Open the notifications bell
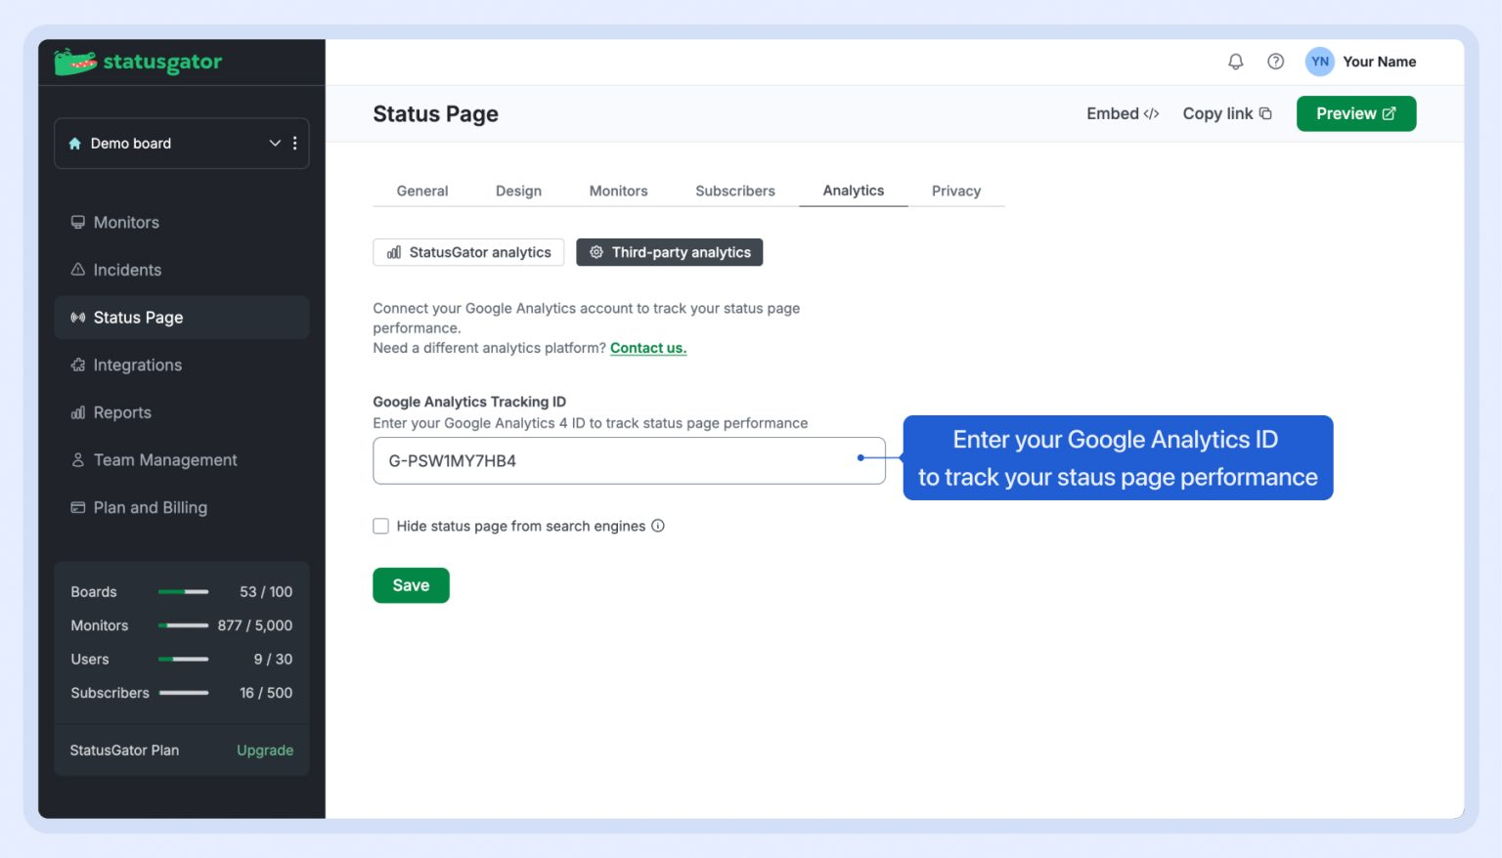 (x=1236, y=62)
